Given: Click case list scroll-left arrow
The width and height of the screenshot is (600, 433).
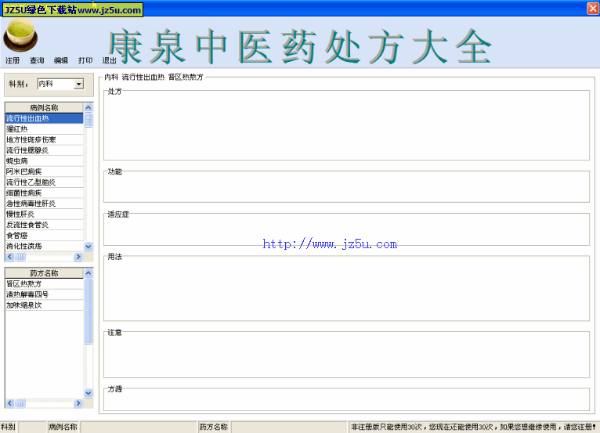Looking at the screenshot, I should (10, 257).
